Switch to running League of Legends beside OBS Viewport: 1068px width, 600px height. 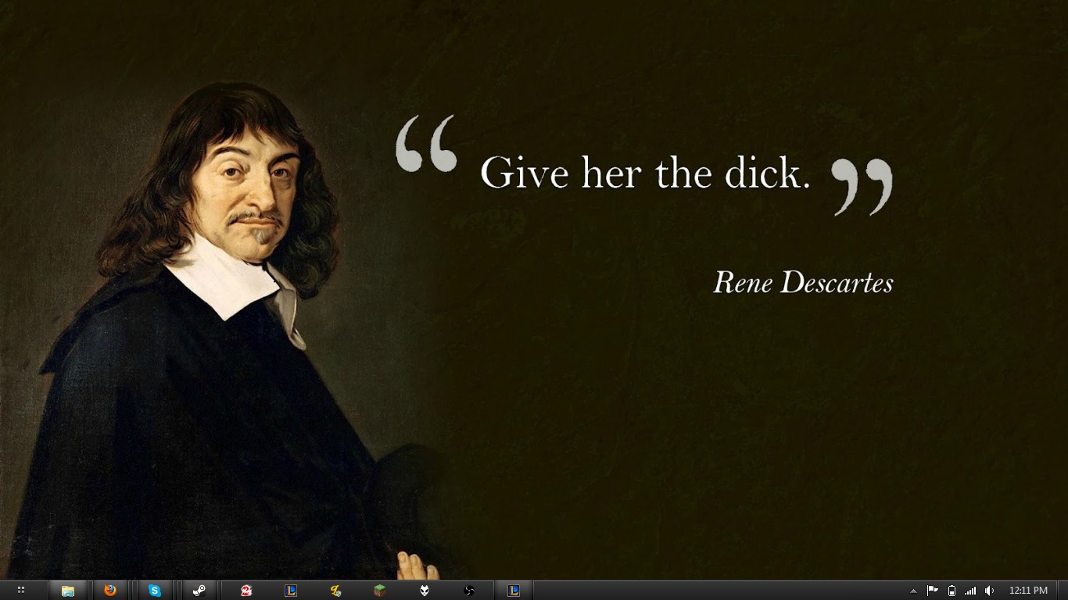pyautogui.click(x=514, y=591)
